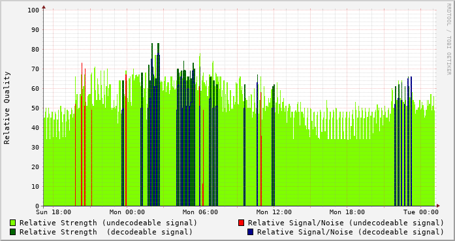Screen dimensions: 455x241
Task: Click the Mon 18:00 time axis label
Action: 347,212
